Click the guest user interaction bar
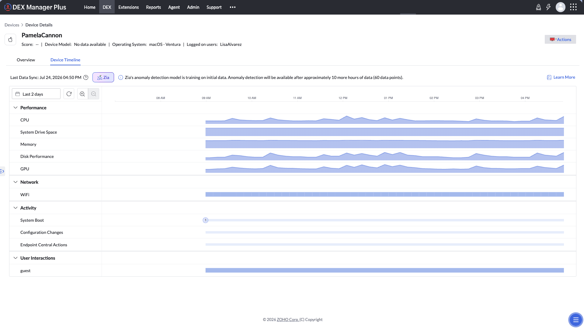The image size is (584, 328). (x=385, y=270)
